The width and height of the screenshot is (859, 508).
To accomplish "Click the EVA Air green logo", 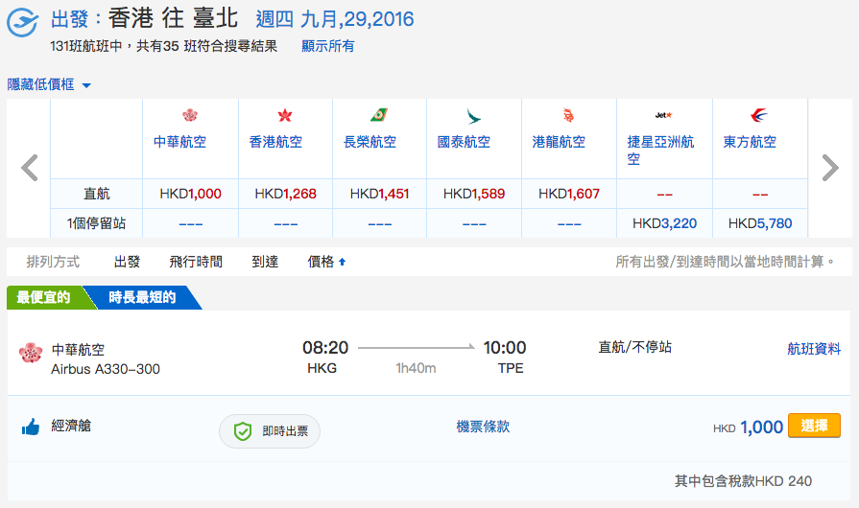I will click(x=379, y=115).
